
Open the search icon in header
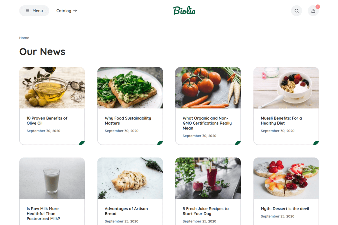coord(296,11)
